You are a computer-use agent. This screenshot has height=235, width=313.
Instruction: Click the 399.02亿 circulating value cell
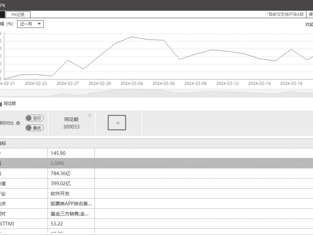point(71,184)
